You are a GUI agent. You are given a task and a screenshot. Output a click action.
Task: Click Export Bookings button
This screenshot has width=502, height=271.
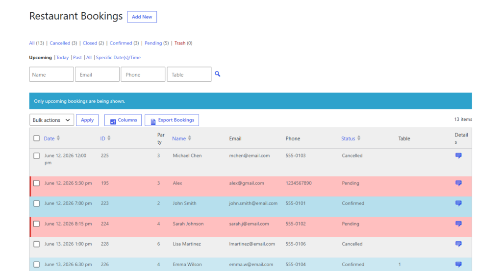click(172, 120)
